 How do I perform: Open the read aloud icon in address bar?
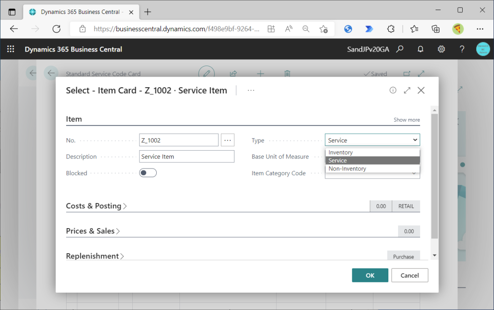(288, 29)
